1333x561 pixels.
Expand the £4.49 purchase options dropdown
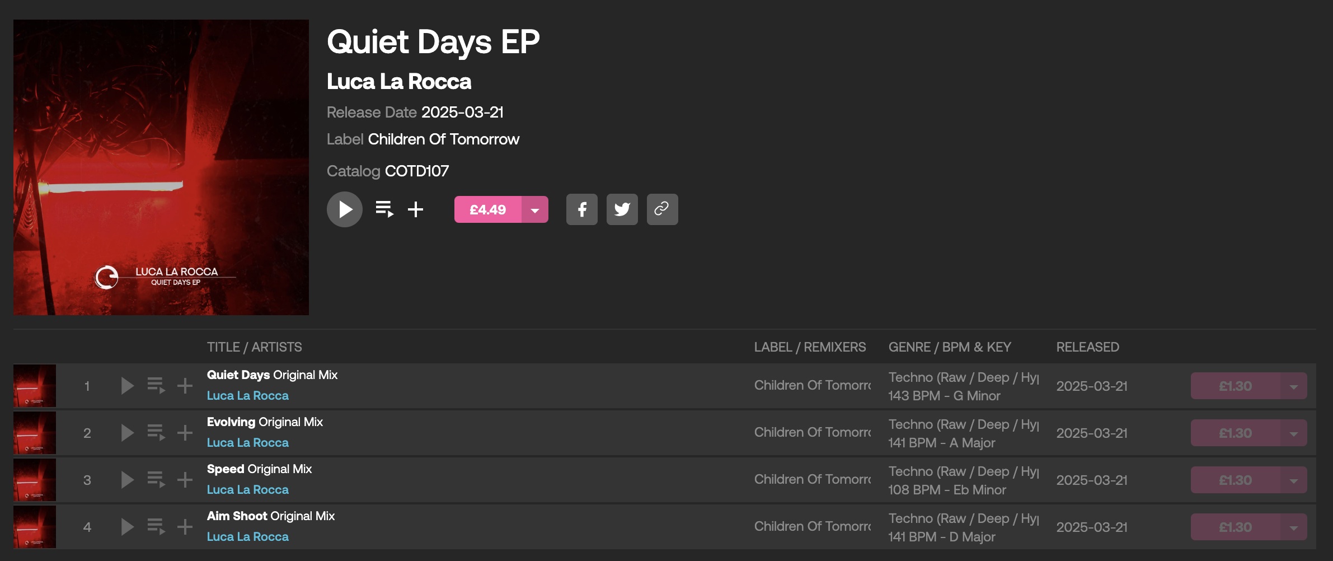click(535, 209)
